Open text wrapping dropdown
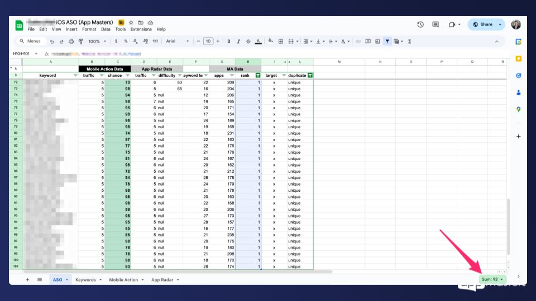Image resolution: width=536 pixels, height=301 pixels. (x=332, y=41)
